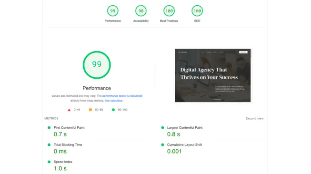Expand the metrics using Expand view
Screen dimensions: 311x174
[254, 118]
